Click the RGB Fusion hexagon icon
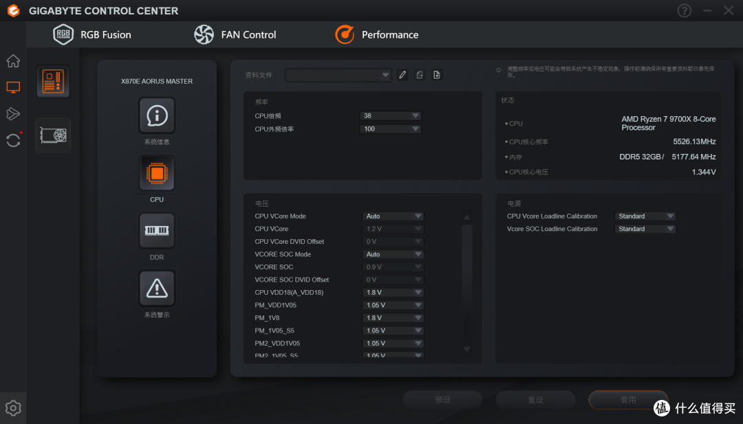 click(63, 34)
